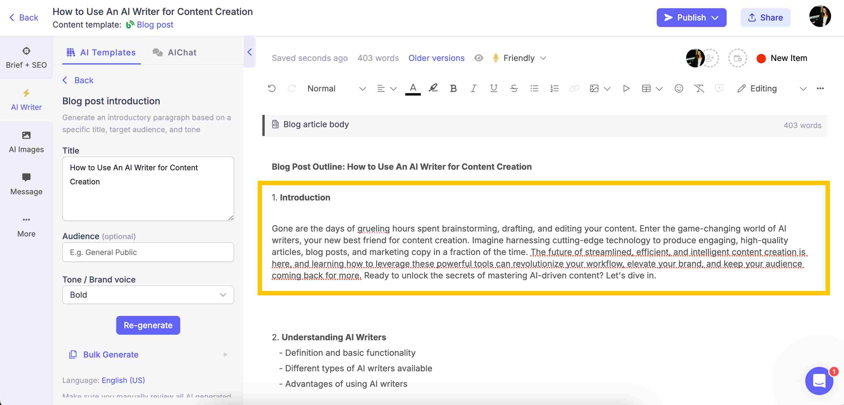Open the more toolbar options ellipsis
Viewport: 844px width, 405px height.
pyautogui.click(x=820, y=88)
